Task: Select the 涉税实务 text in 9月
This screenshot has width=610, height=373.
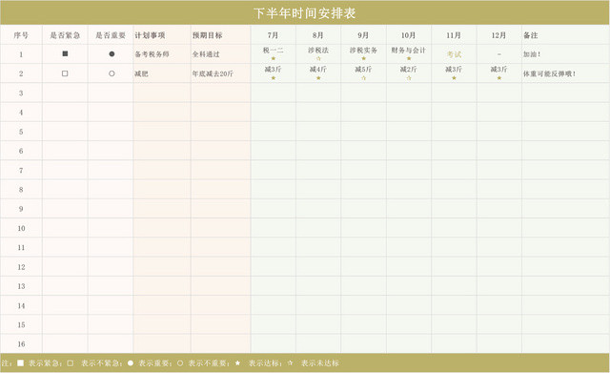Action: pos(363,50)
